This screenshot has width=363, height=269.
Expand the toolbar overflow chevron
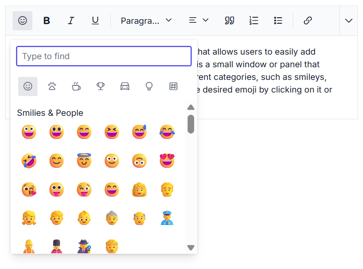tap(349, 21)
